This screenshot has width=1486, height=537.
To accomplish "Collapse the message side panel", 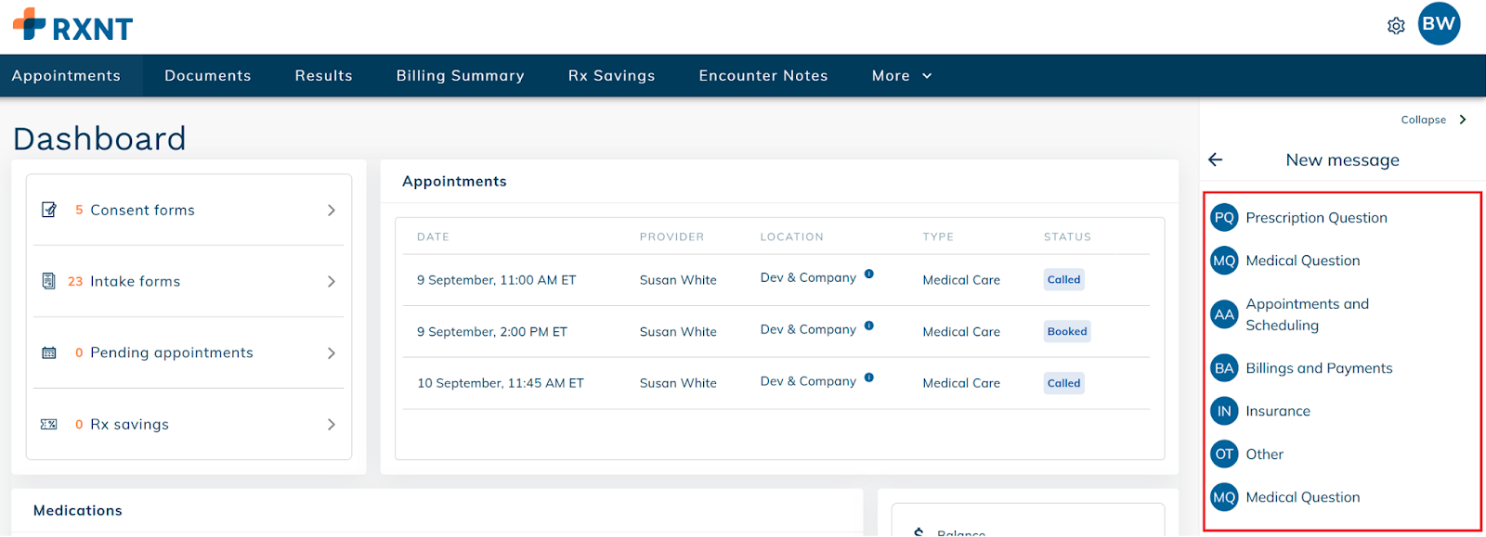I will pos(1433,120).
